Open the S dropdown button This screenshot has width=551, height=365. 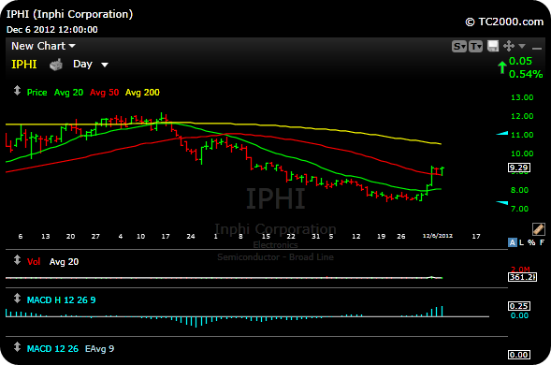point(459,46)
